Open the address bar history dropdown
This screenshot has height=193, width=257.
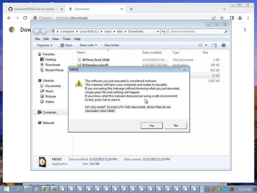(x=158, y=31)
